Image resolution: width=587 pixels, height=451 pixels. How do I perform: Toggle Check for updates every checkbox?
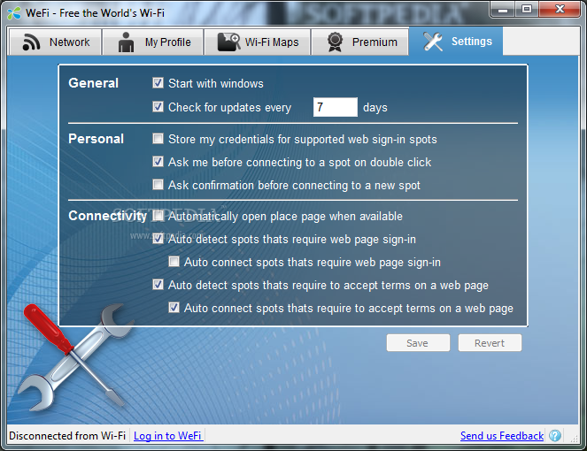[x=158, y=107]
